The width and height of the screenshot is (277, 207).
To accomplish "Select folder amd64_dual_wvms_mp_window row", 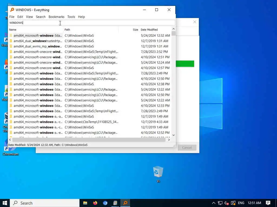I will pos(90,46).
